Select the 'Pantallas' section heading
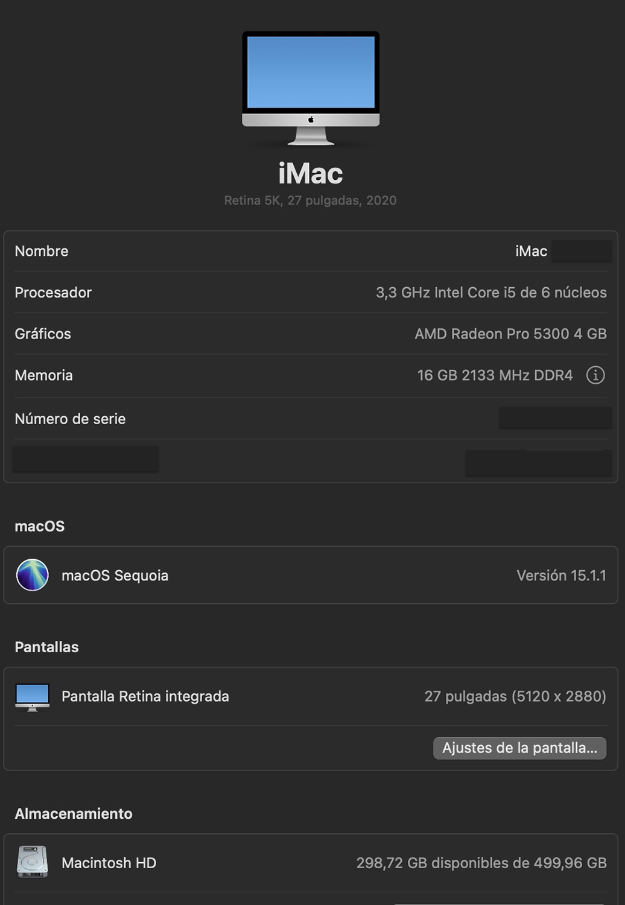625x905 pixels. point(46,647)
